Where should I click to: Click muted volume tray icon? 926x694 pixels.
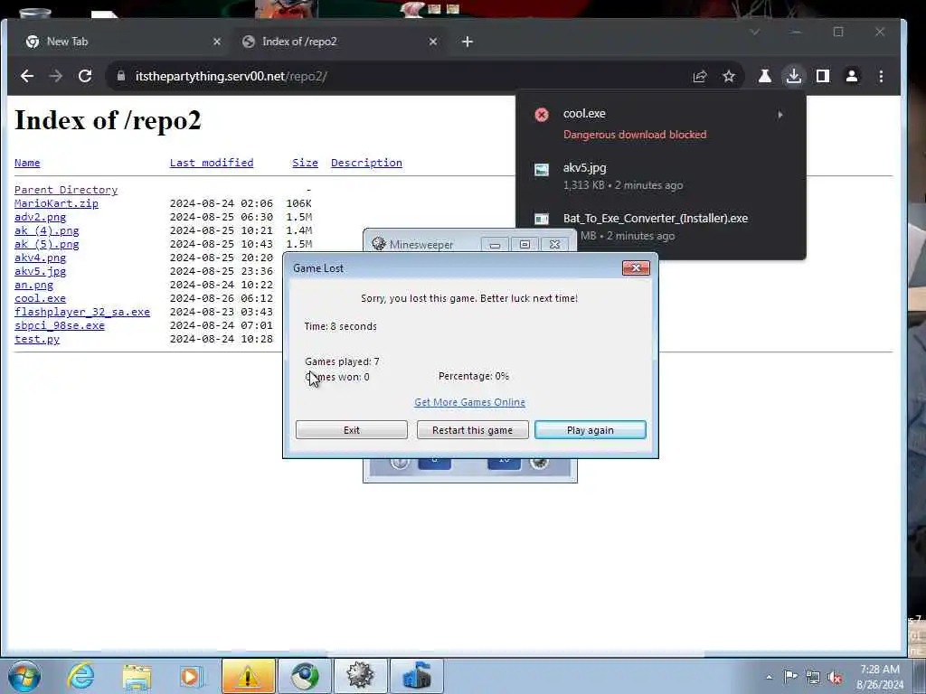click(835, 677)
